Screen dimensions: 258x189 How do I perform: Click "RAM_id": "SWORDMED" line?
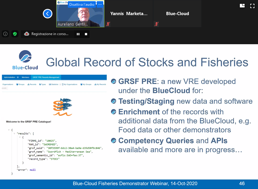43,144
